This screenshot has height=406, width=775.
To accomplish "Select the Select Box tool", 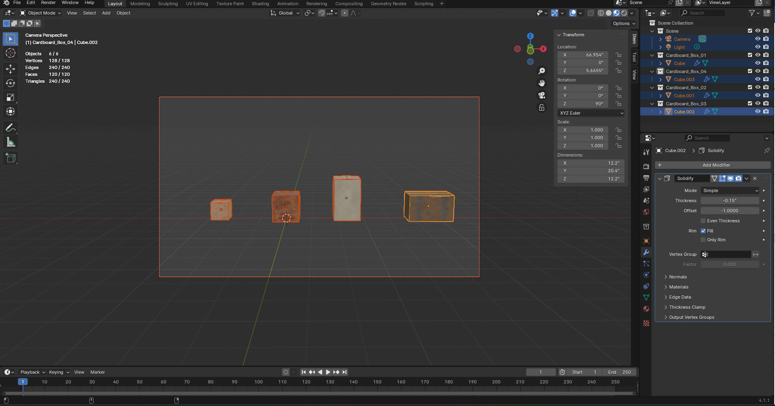I will point(10,39).
